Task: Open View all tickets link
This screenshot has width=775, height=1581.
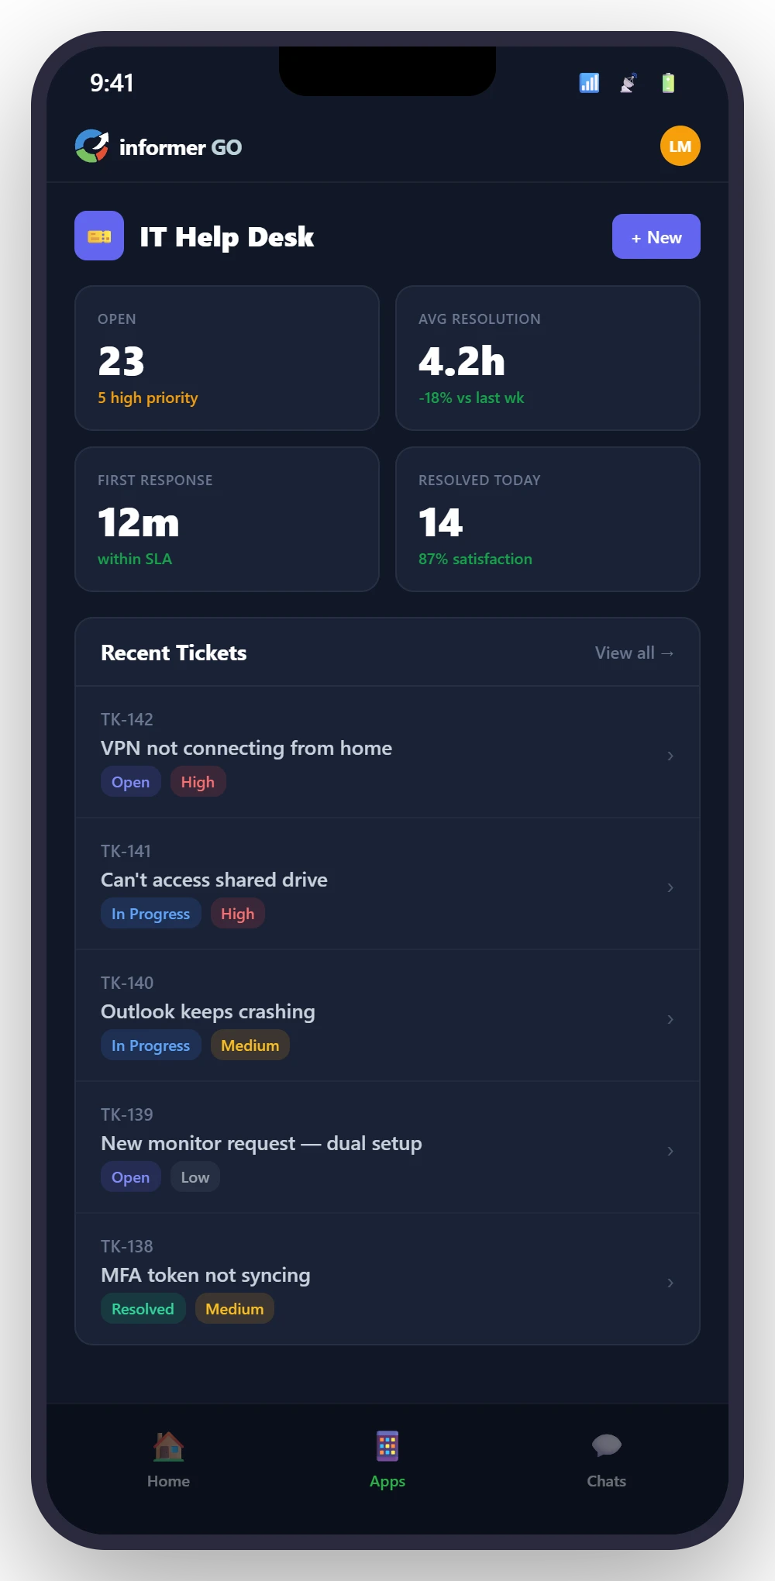Action: 634,653
